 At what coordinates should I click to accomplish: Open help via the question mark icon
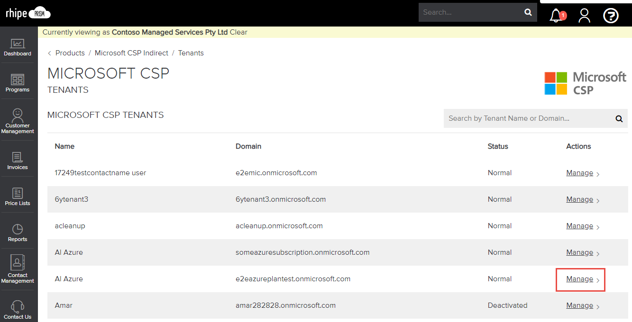(611, 15)
